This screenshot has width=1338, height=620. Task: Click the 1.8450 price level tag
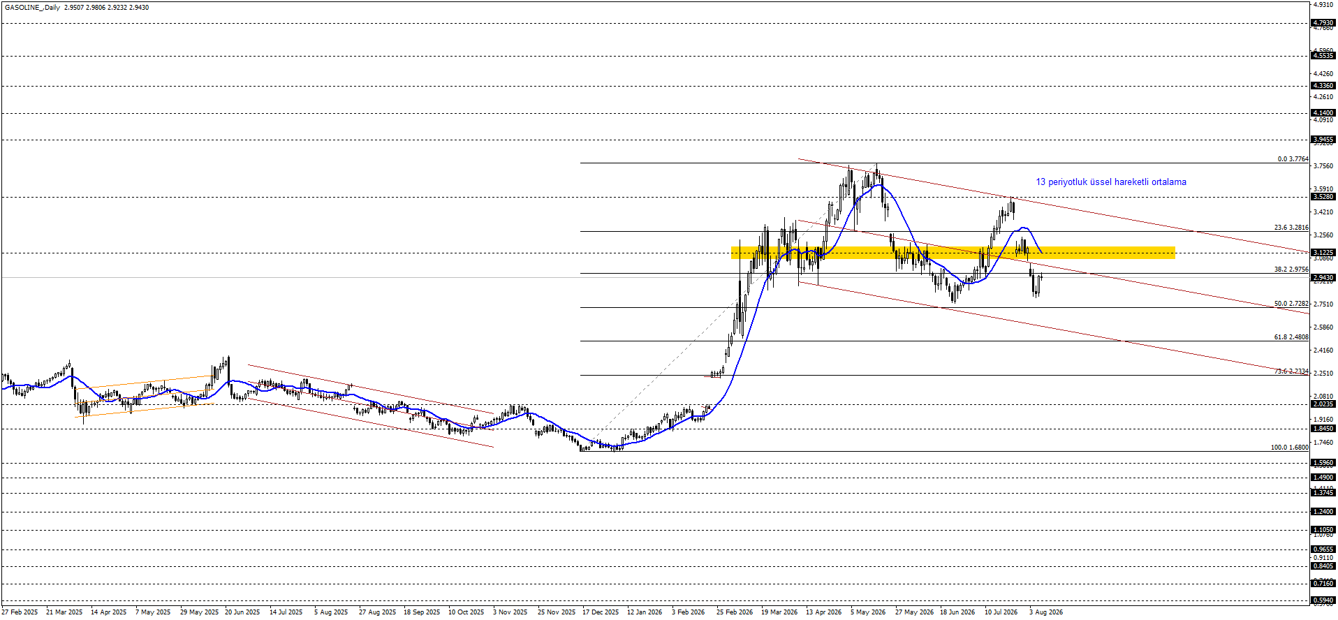click(x=1323, y=429)
